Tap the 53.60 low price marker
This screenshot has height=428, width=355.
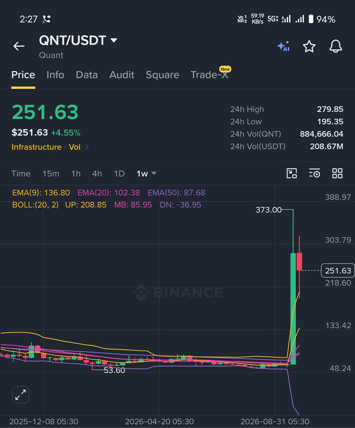pyautogui.click(x=114, y=370)
